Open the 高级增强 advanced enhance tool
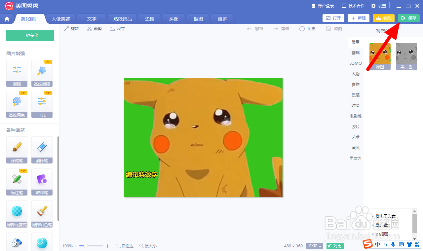 42,73
